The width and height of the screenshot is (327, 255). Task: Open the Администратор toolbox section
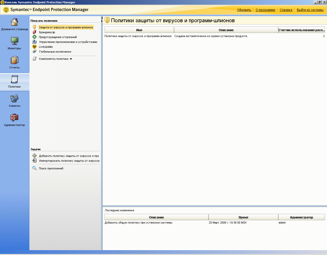[15, 120]
